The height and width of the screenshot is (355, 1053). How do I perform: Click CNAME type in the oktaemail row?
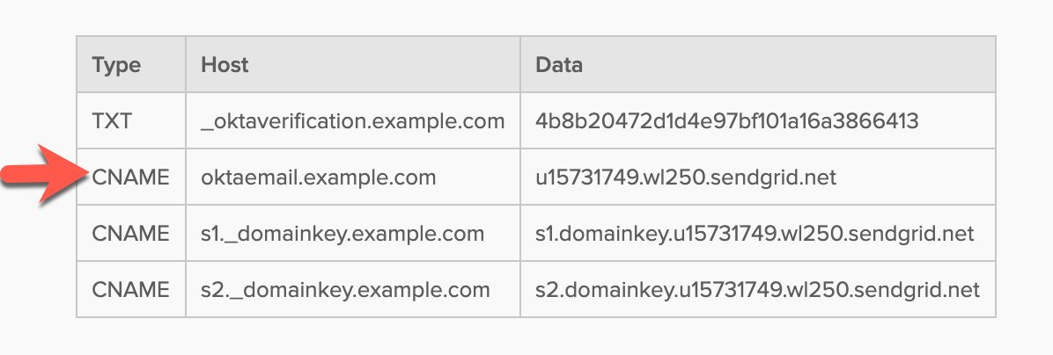(131, 177)
